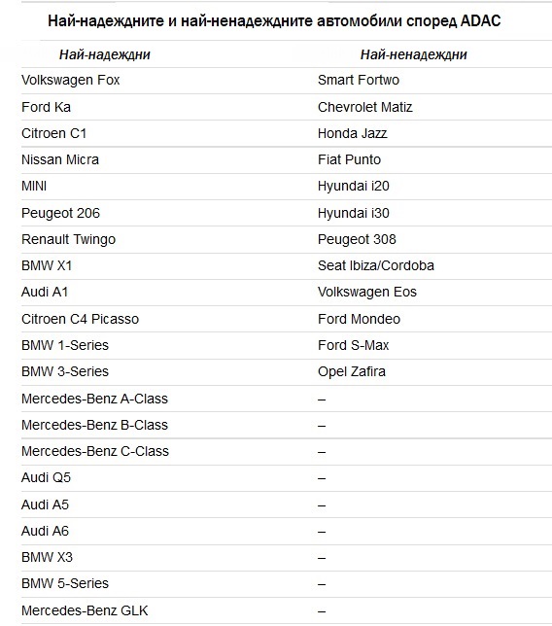This screenshot has width=552, height=626.
Task: Click the Най-ненадеждни column header
Action: click(x=413, y=54)
